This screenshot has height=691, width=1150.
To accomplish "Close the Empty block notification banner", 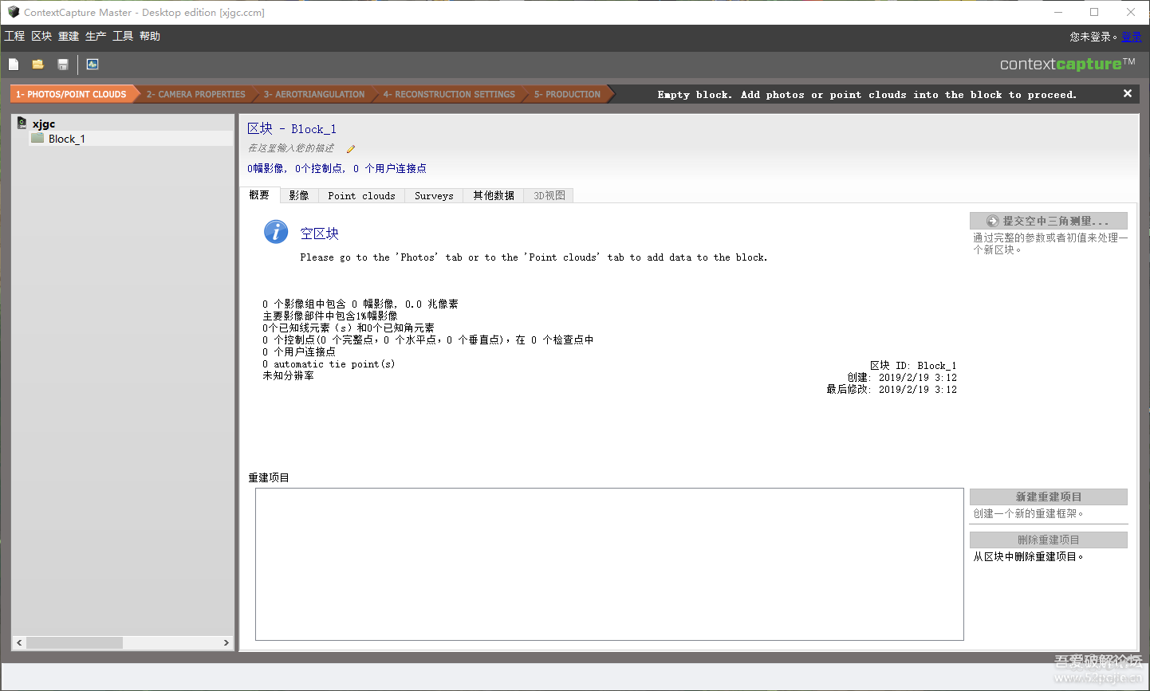I will click(x=1128, y=94).
